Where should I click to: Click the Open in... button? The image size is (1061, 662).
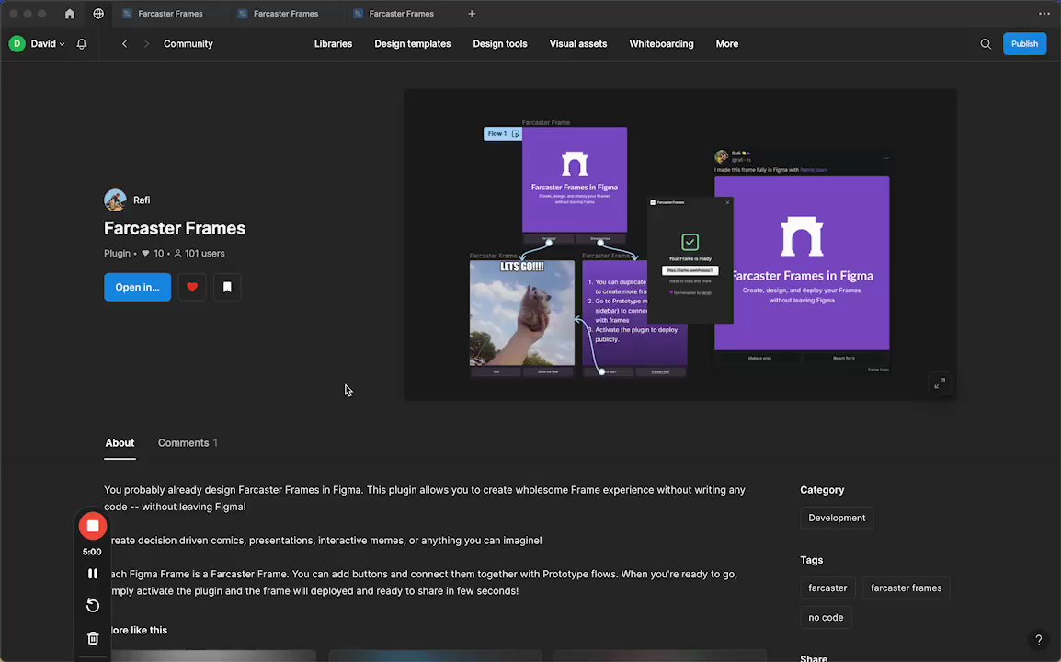(137, 287)
